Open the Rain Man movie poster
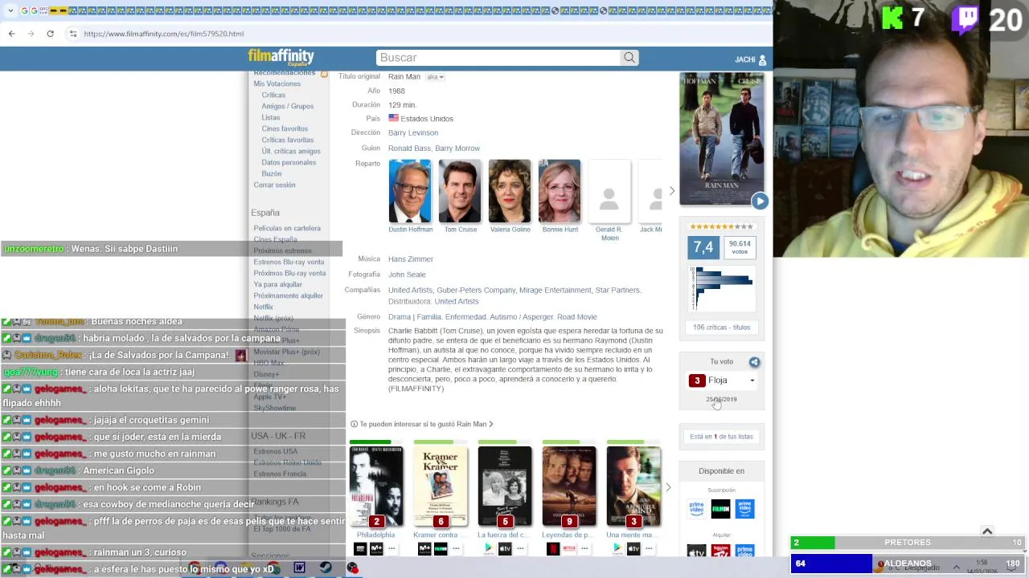The height and width of the screenshot is (578, 1029). pos(722,138)
